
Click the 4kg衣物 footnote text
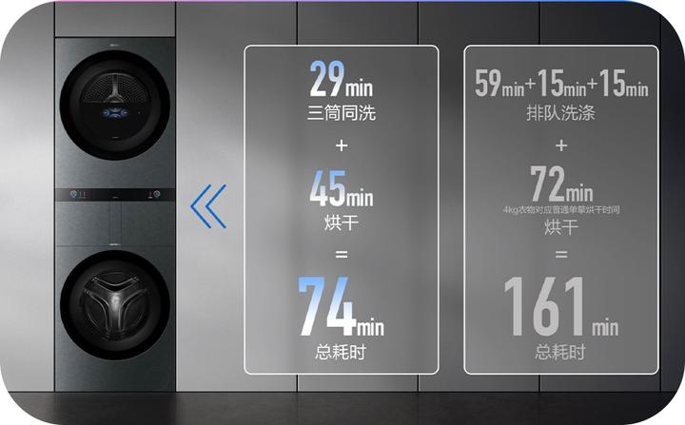[x=560, y=209]
